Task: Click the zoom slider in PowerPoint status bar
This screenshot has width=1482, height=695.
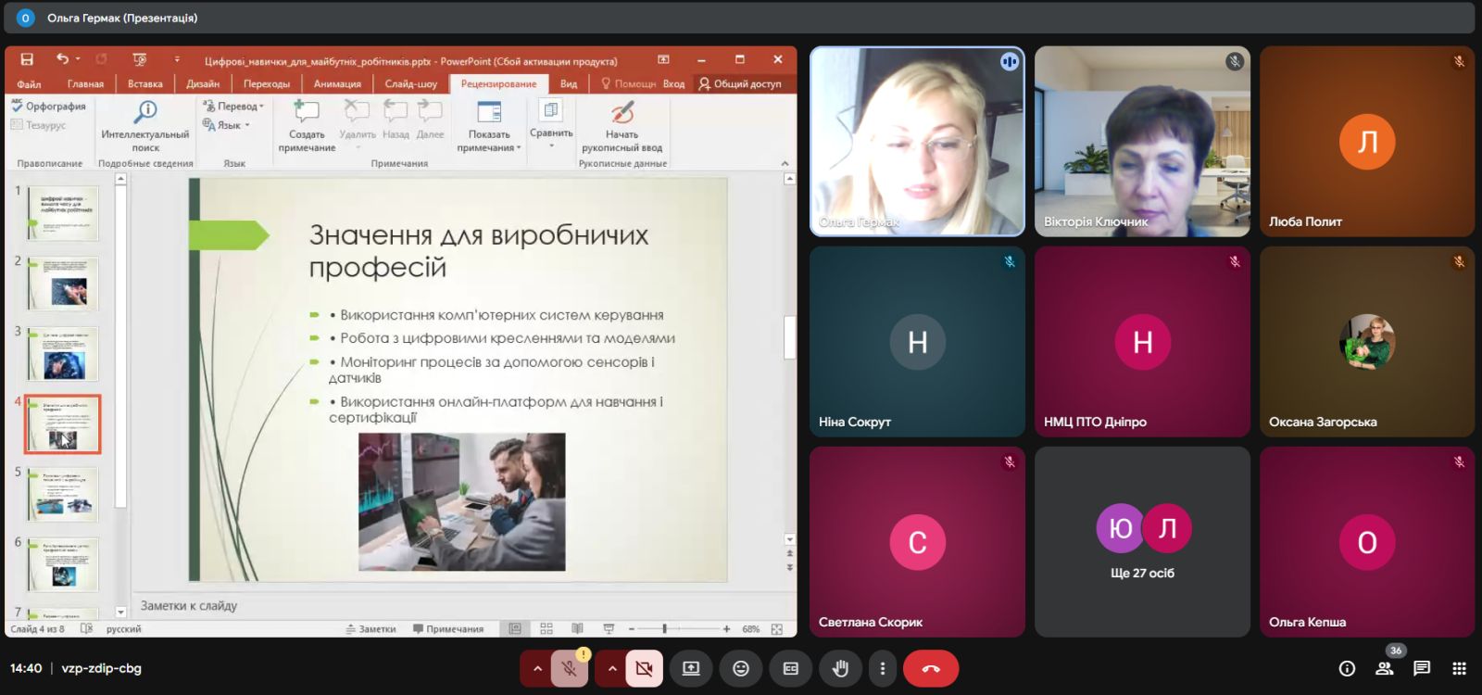Action: (665, 629)
